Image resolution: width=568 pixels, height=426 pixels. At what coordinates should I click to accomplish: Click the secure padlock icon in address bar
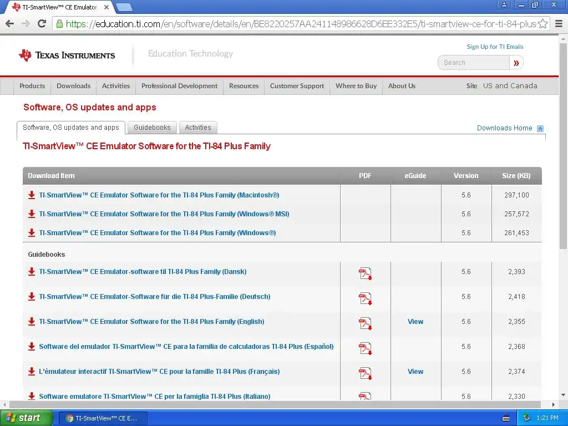point(59,24)
